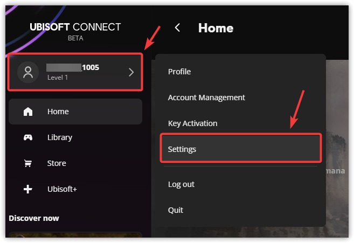Screen dimensions: 354x243
Task: Click the Home house icon
Action: tap(28, 112)
